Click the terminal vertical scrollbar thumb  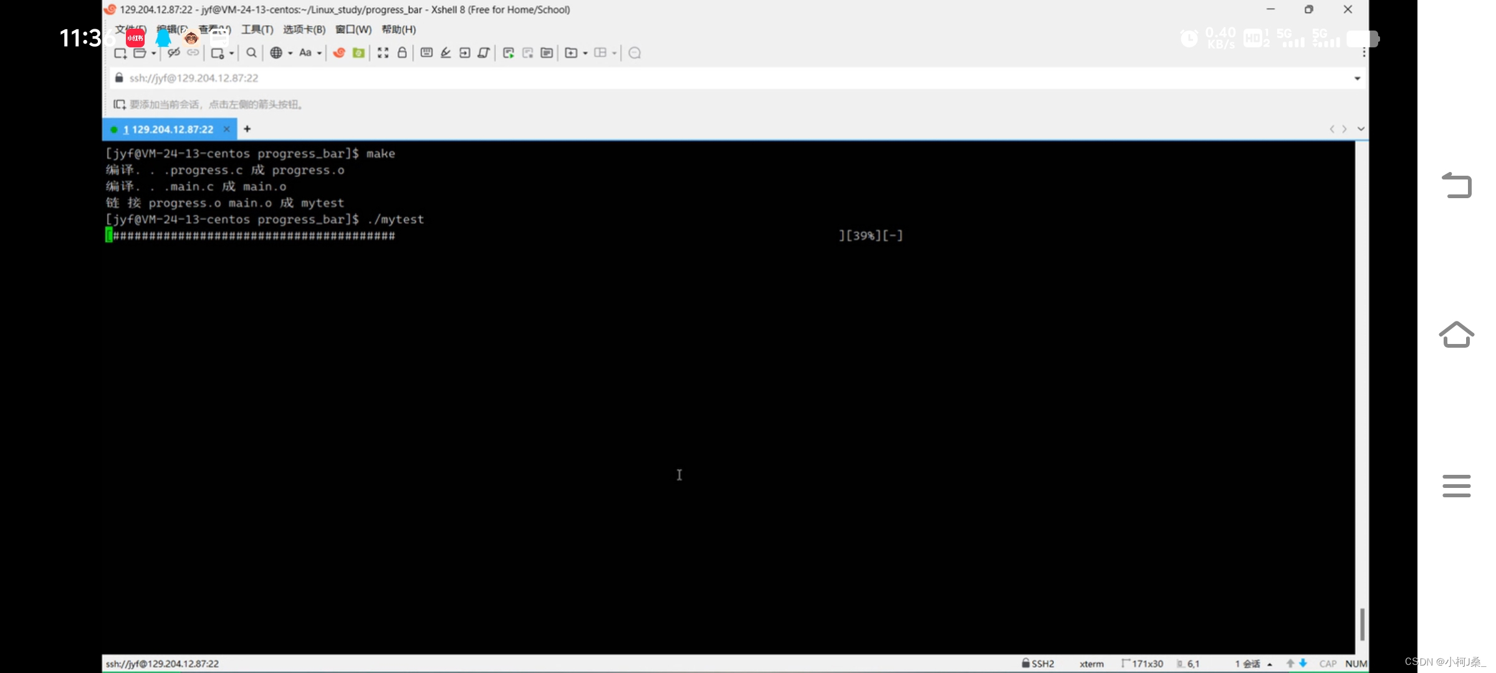(x=1363, y=624)
